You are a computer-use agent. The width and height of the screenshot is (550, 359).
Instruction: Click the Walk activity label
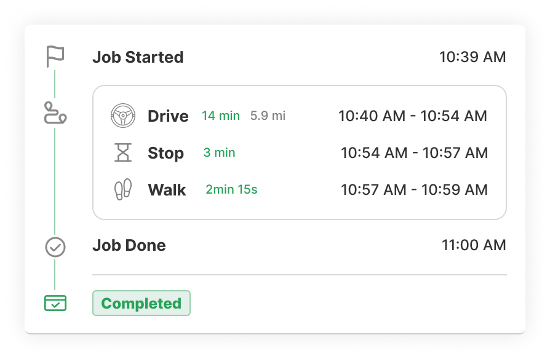click(x=167, y=190)
